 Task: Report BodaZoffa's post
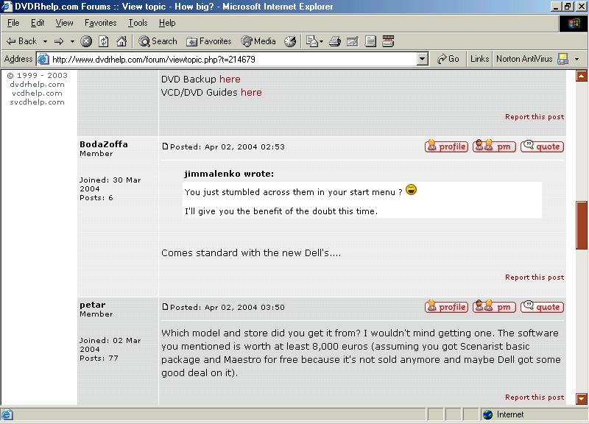pos(535,278)
